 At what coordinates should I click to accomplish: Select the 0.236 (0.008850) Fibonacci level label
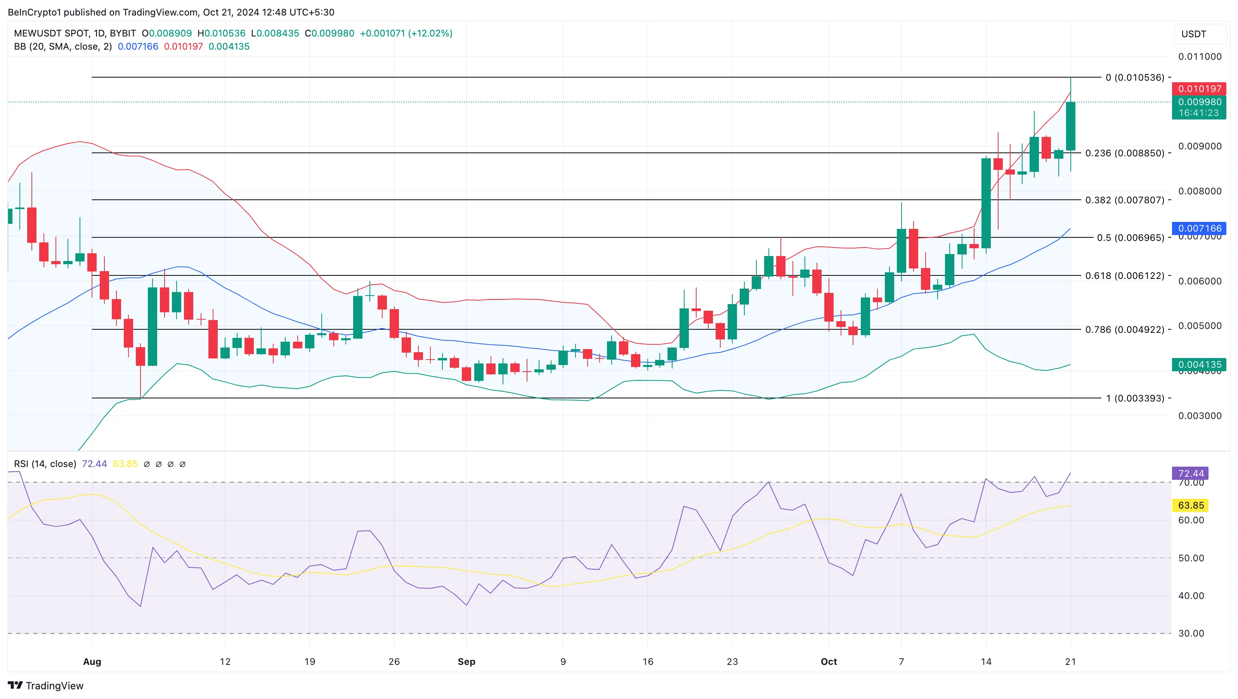[x=1125, y=153]
